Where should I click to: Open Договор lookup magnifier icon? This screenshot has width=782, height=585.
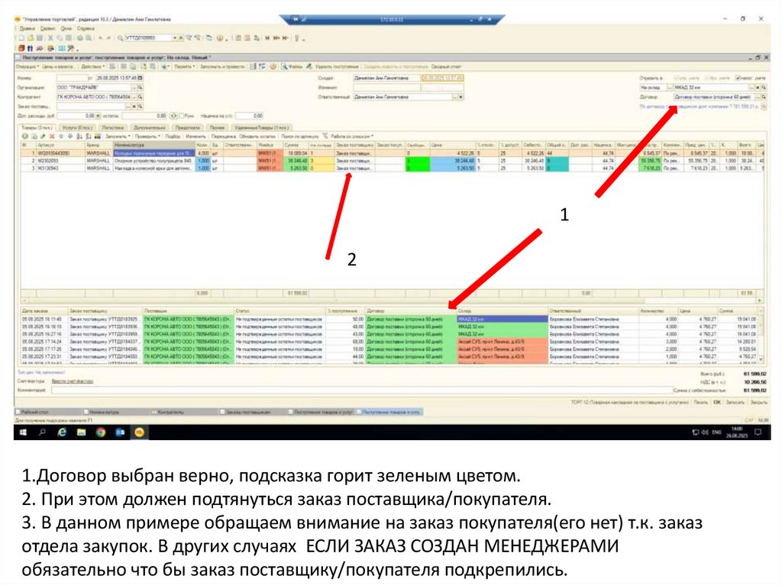(x=764, y=97)
